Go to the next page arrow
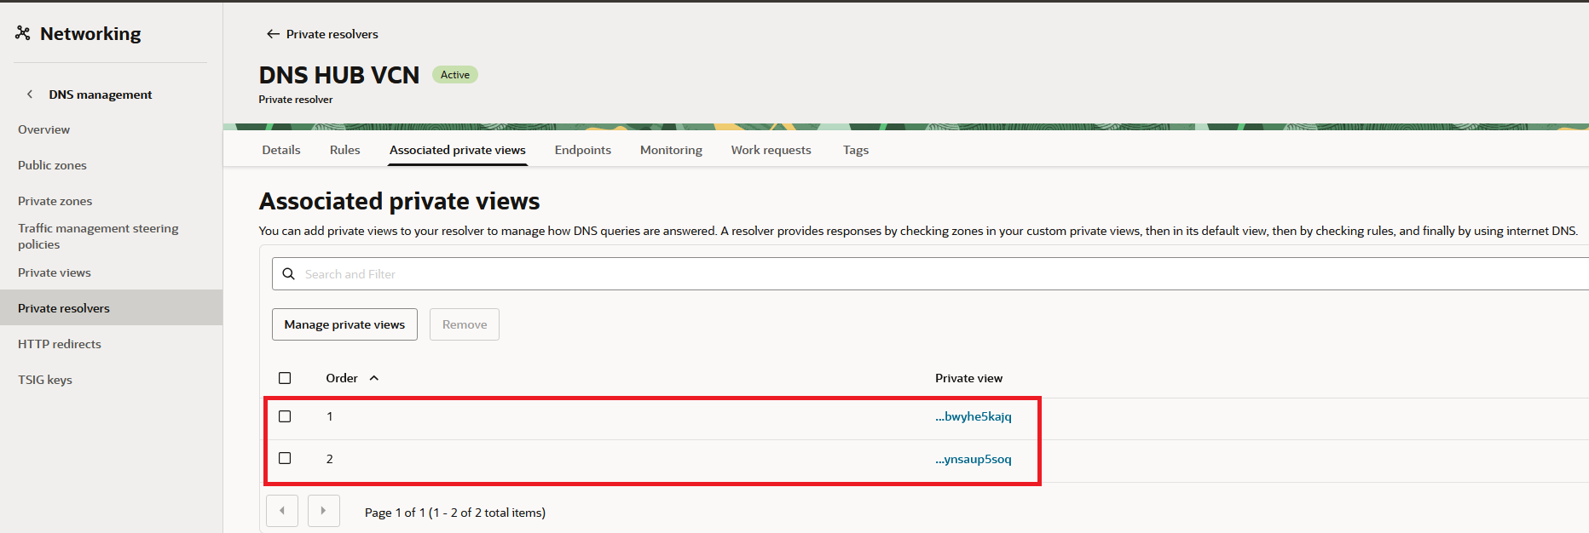The width and height of the screenshot is (1589, 533). coord(323,511)
